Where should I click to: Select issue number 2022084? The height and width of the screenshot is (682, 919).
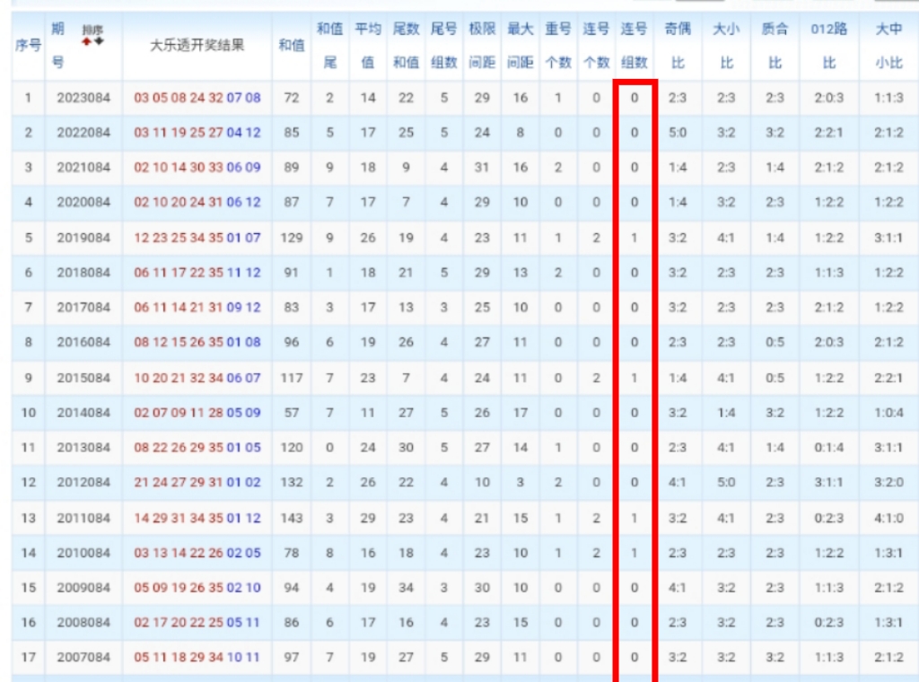pos(83,133)
